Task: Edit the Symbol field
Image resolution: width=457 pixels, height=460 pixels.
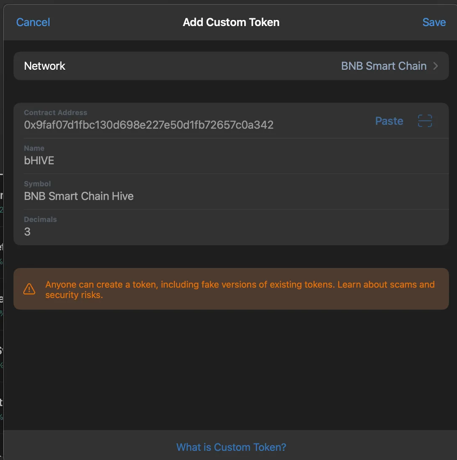Action: (231, 192)
